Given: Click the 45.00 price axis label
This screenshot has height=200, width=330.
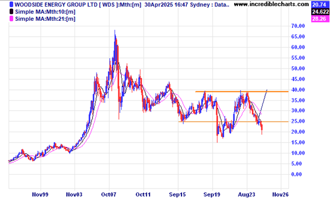Looking at the screenshot, I should coord(298,79).
